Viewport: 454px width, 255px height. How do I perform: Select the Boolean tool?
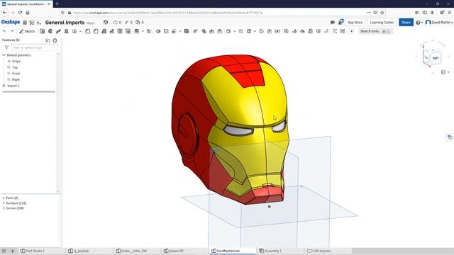[158, 31]
